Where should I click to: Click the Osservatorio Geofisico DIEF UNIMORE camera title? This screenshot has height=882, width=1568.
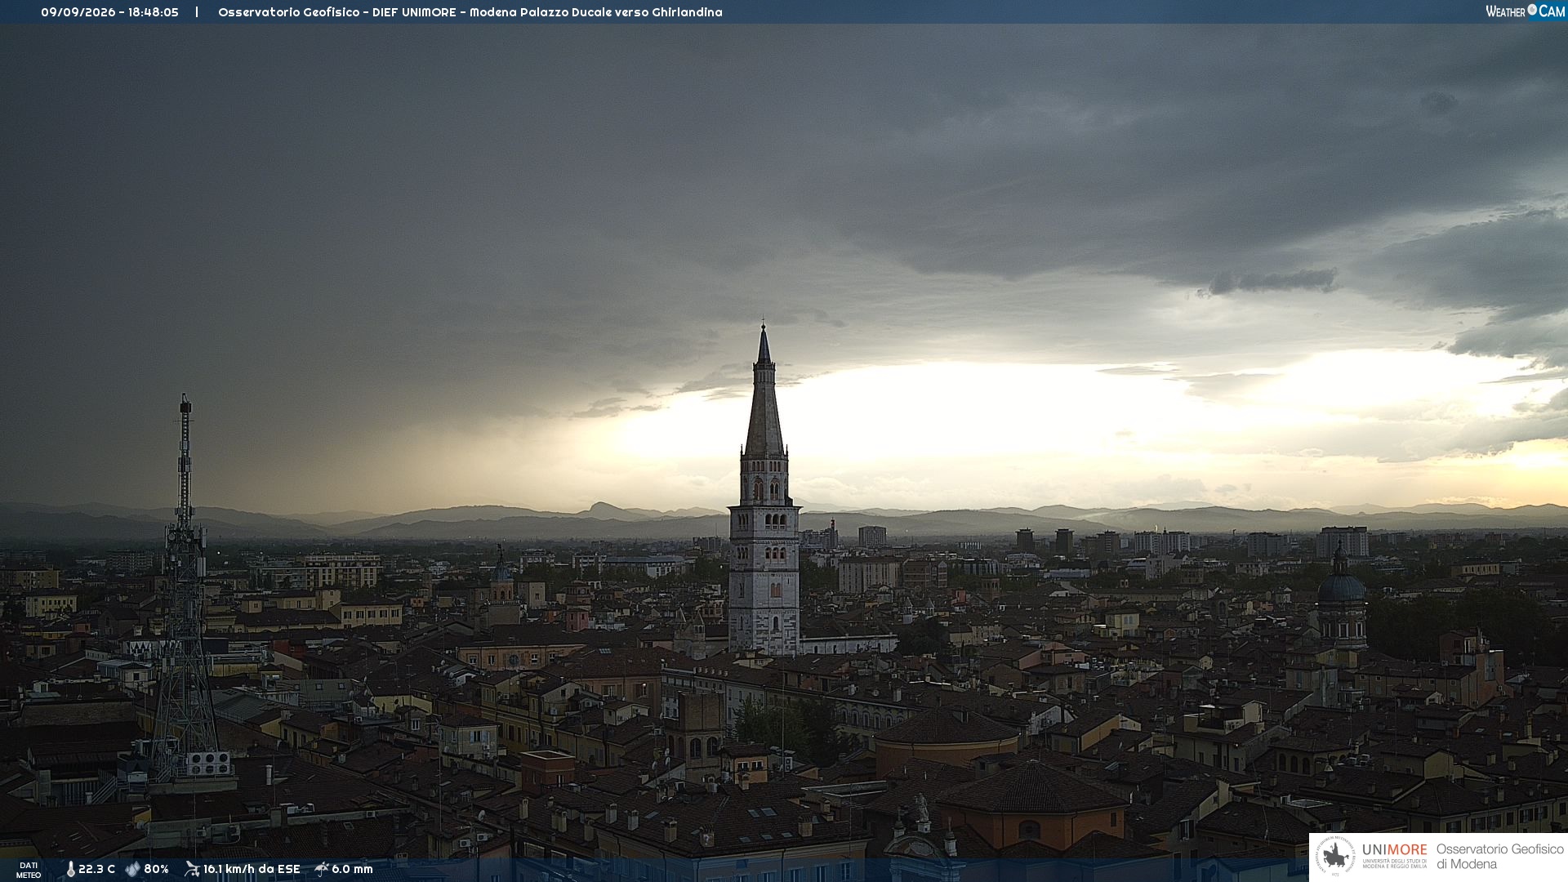pos(470,12)
